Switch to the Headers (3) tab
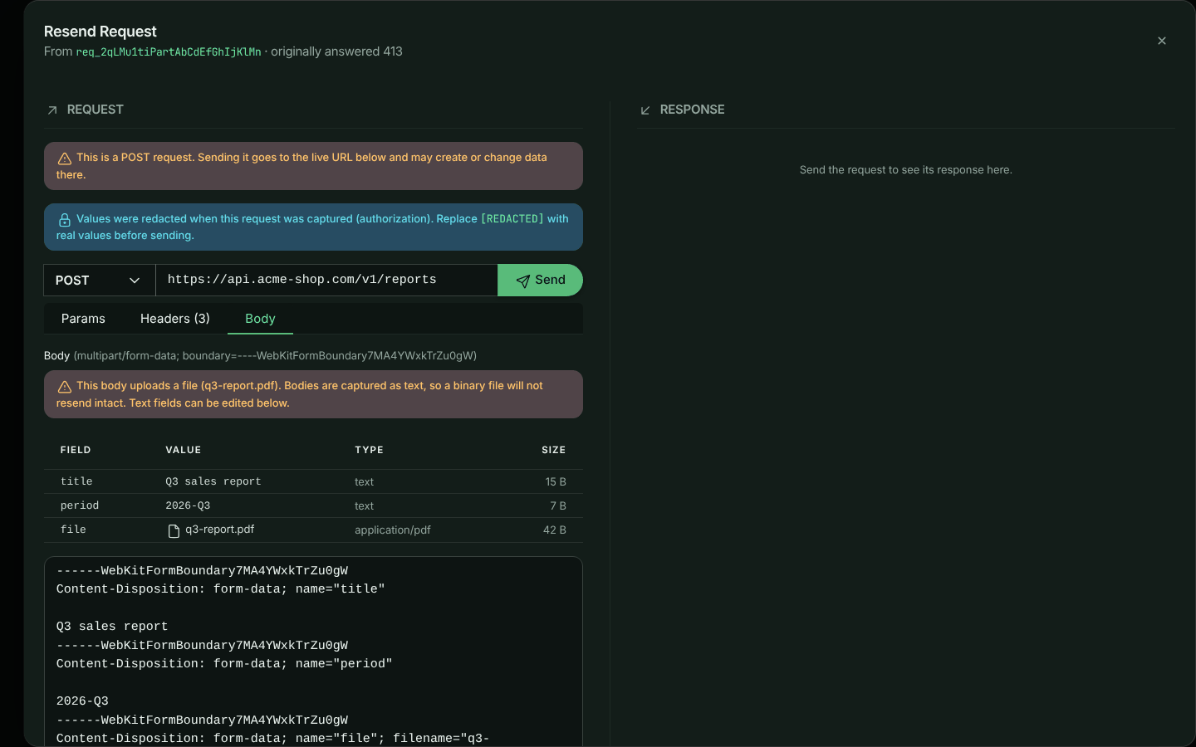The width and height of the screenshot is (1196, 747). [175, 319]
